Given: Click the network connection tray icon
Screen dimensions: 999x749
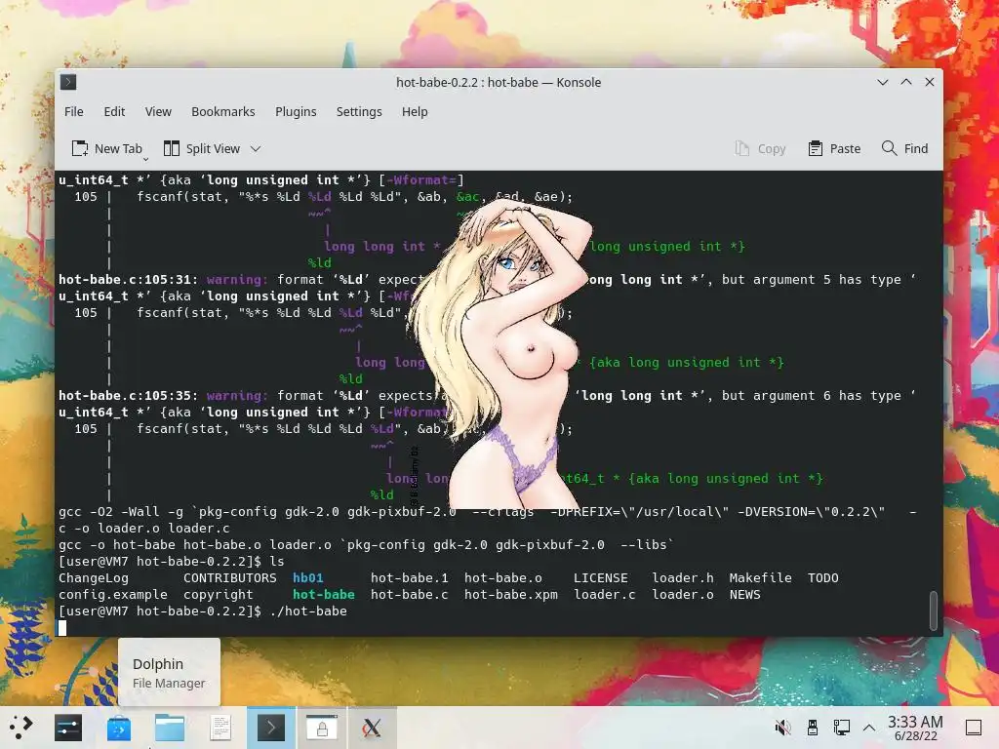Looking at the screenshot, I should pyautogui.click(x=841, y=728).
